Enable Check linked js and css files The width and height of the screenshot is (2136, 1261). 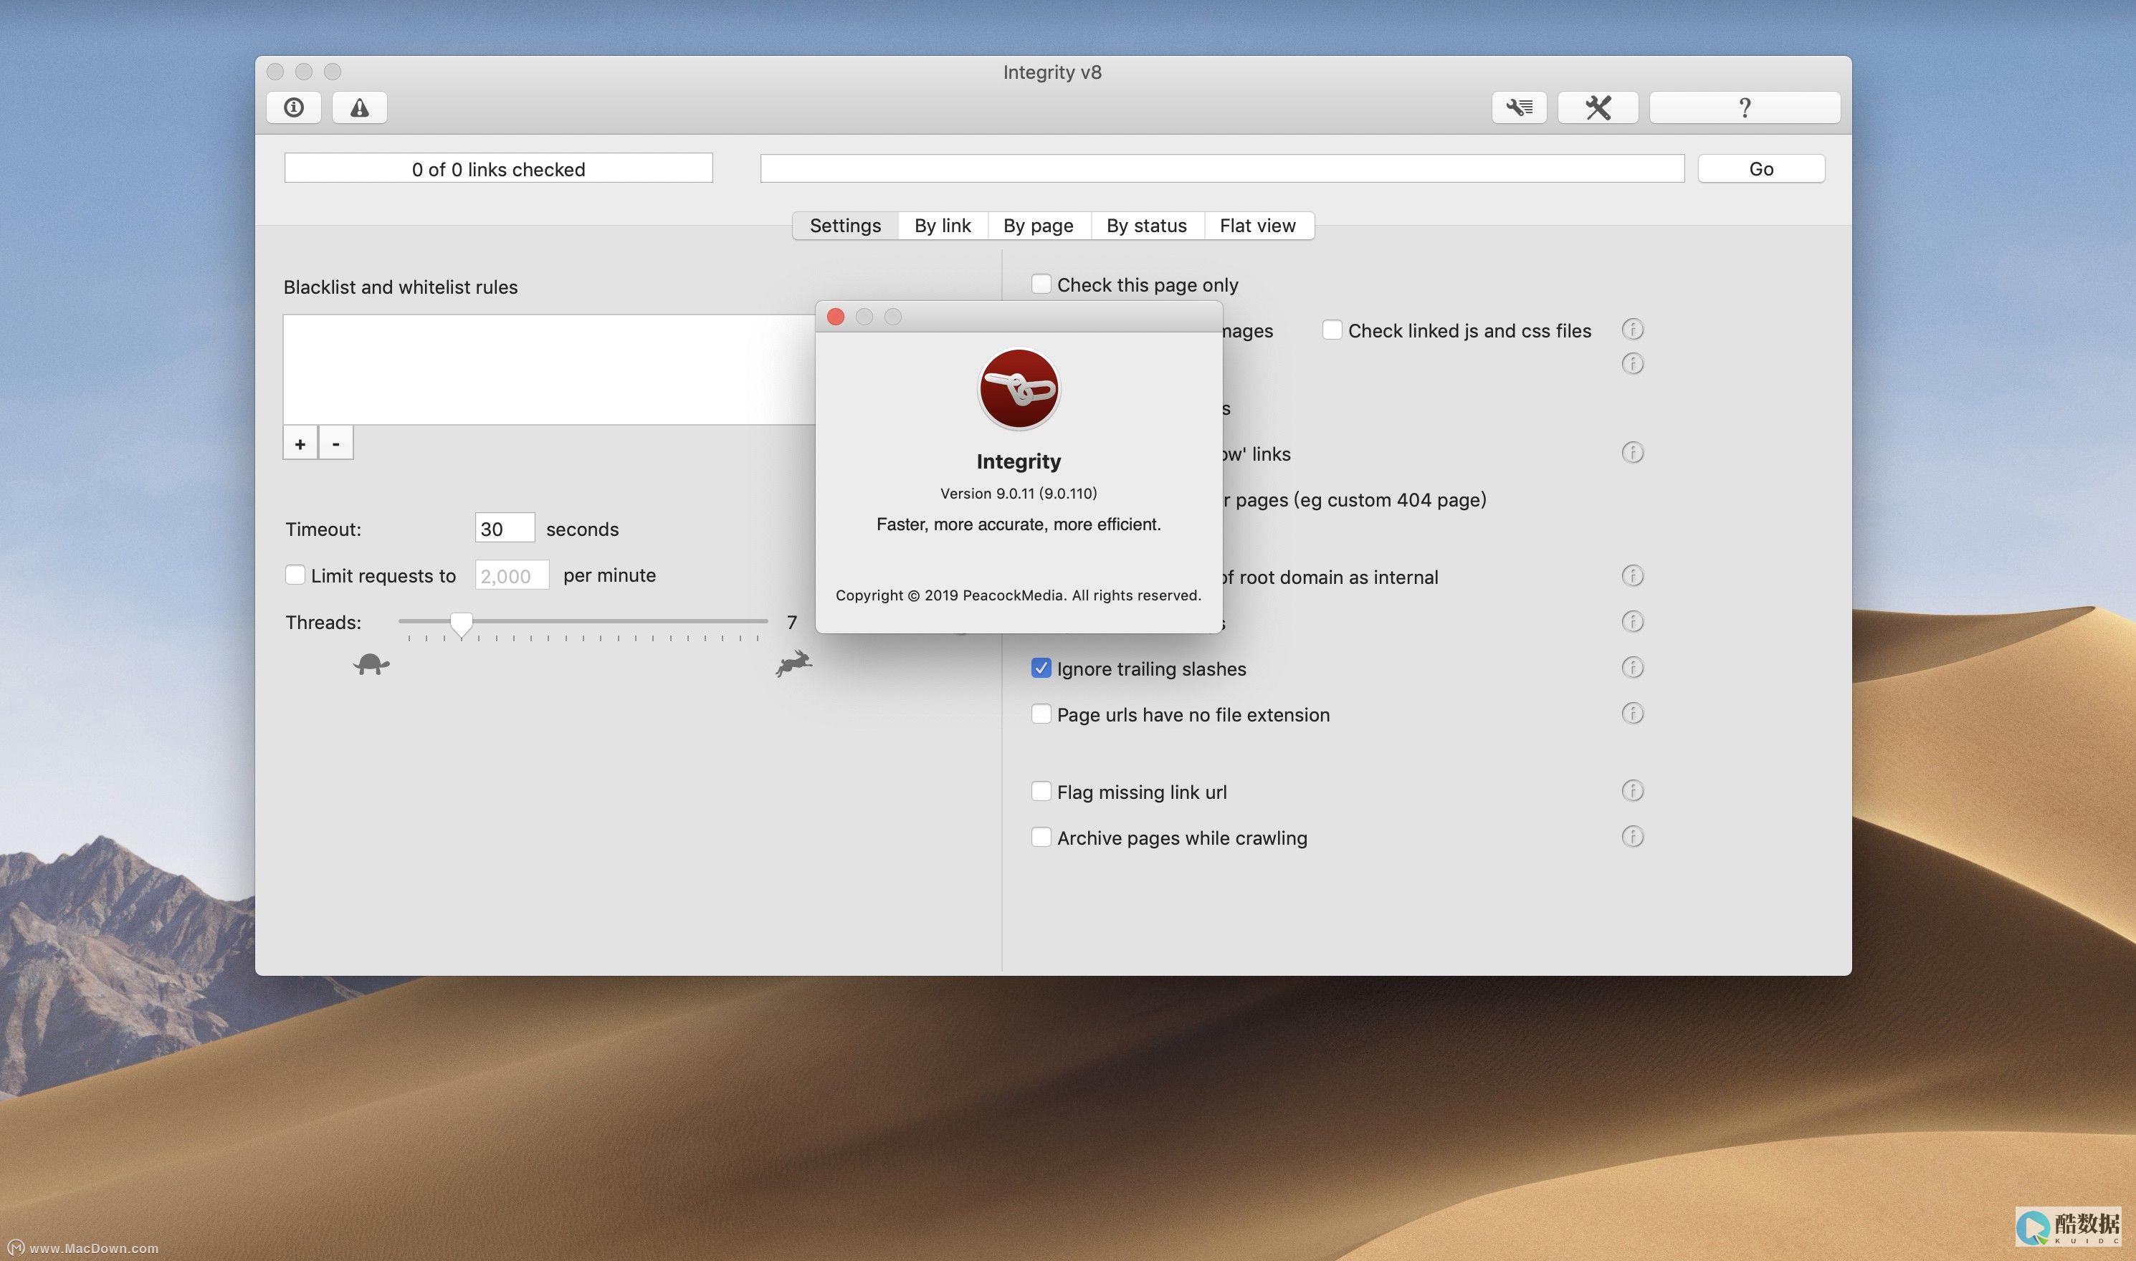click(x=1332, y=330)
